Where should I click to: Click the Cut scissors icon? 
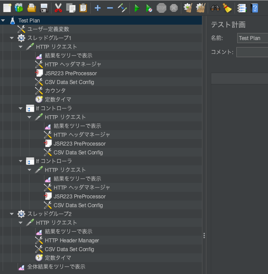58,8
